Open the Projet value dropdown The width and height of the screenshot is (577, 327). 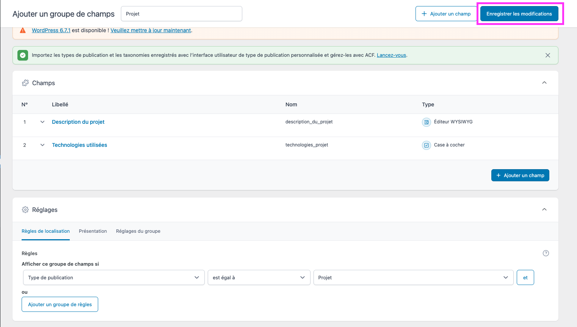(413, 277)
